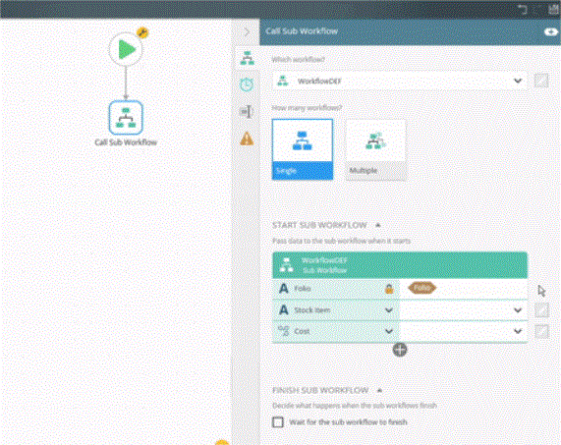The width and height of the screenshot is (561, 445).
Task: Click the Call Sub Workflow label on canvas
Action: point(126,142)
